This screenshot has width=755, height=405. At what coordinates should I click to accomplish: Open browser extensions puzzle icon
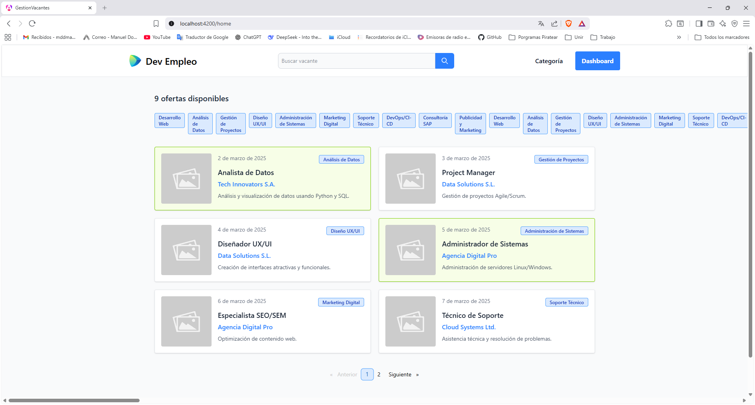pyautogui.click(x=668, y=24)
